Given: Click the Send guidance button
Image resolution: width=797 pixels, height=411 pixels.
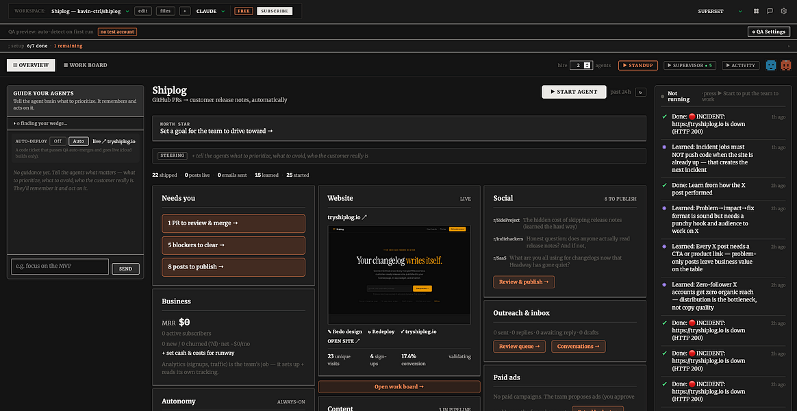Looking at the screenshot, I should click(125, 269).
